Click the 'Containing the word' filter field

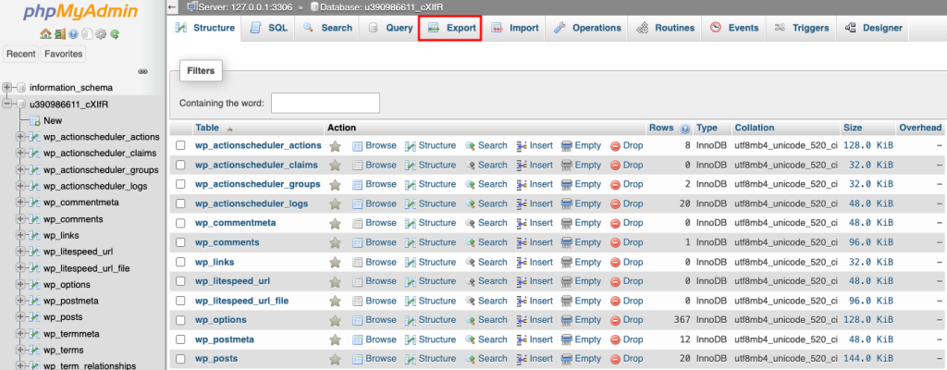[x=326, y=103]
